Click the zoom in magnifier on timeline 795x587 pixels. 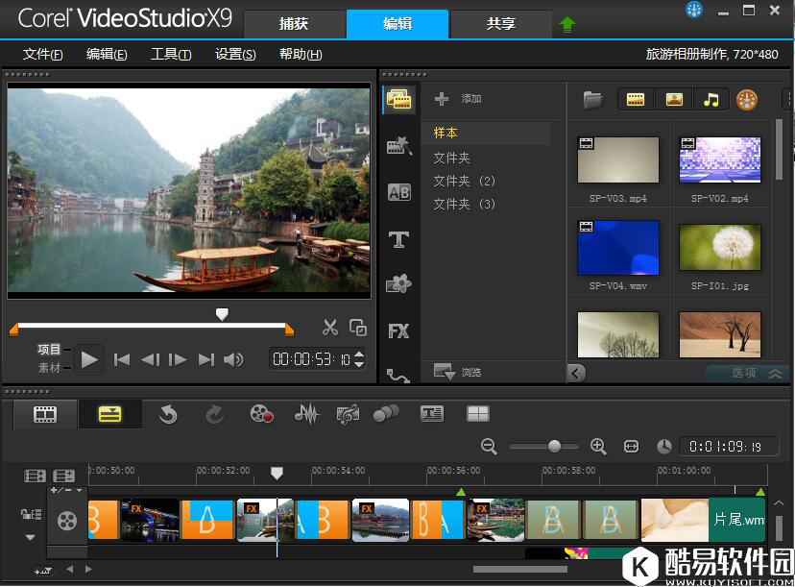click(598, 447)
